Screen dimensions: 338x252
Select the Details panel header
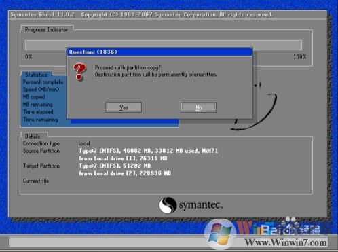33,137
